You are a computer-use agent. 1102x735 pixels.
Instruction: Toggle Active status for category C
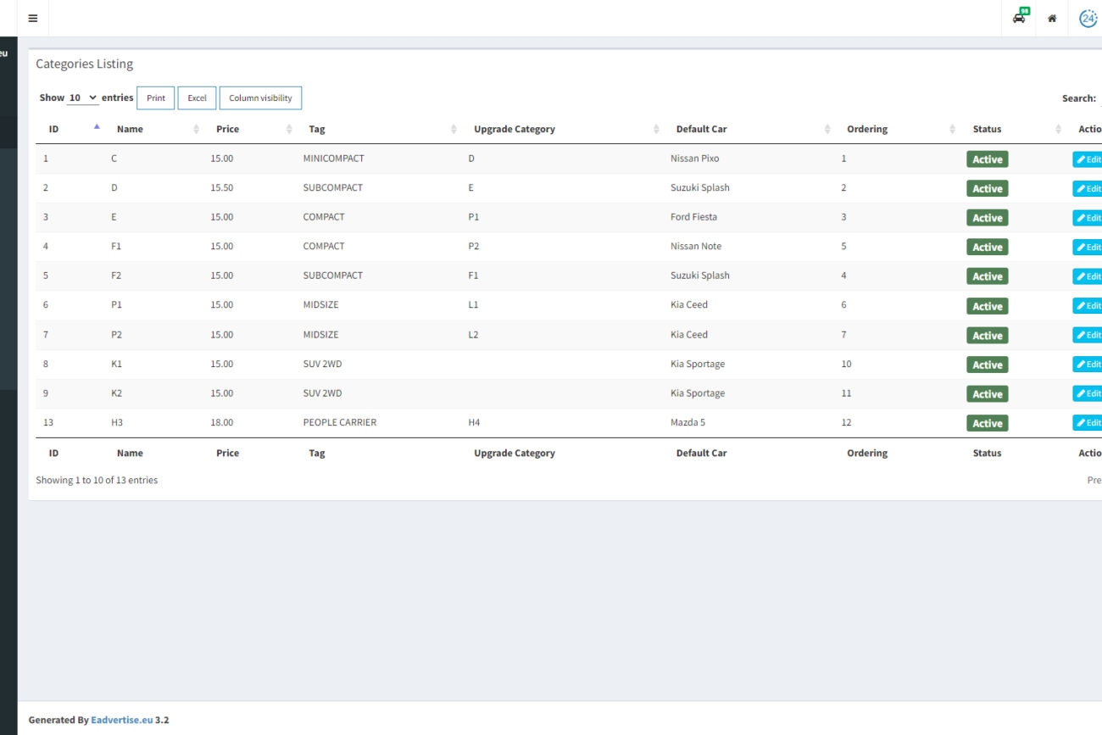click(987, 159)
